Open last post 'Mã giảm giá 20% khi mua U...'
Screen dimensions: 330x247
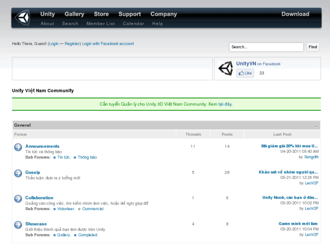click(x=290, y=146)
